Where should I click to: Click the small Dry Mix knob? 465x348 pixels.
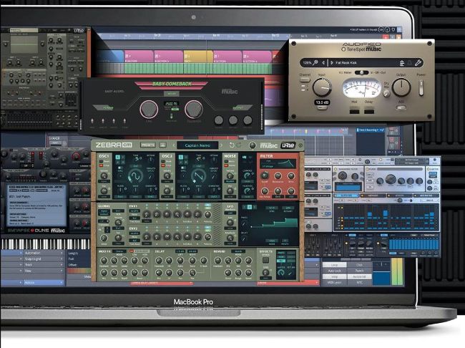pyautogui.click(x=386, y=94)
